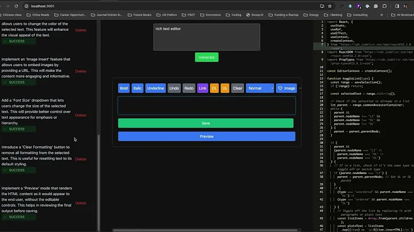The height and width of the screenshot is (232, 414).
Task: Open the Career Opportunities bookmark folder
Action: click(70, 15)
